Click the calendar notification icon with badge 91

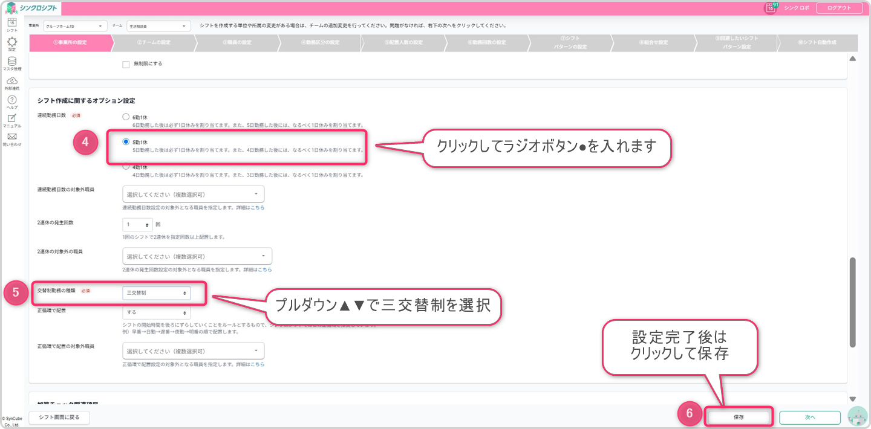tap(770, 8)
